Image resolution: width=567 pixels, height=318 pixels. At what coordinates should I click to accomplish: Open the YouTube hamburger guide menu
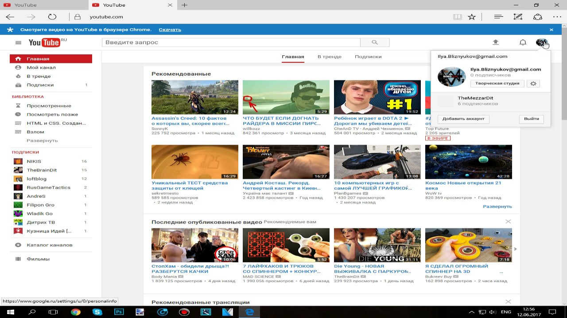pyautogui.click(x=18, y=42)
